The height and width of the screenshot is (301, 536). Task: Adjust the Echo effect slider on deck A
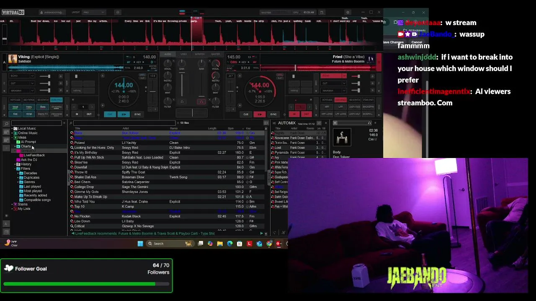[45, 76]
